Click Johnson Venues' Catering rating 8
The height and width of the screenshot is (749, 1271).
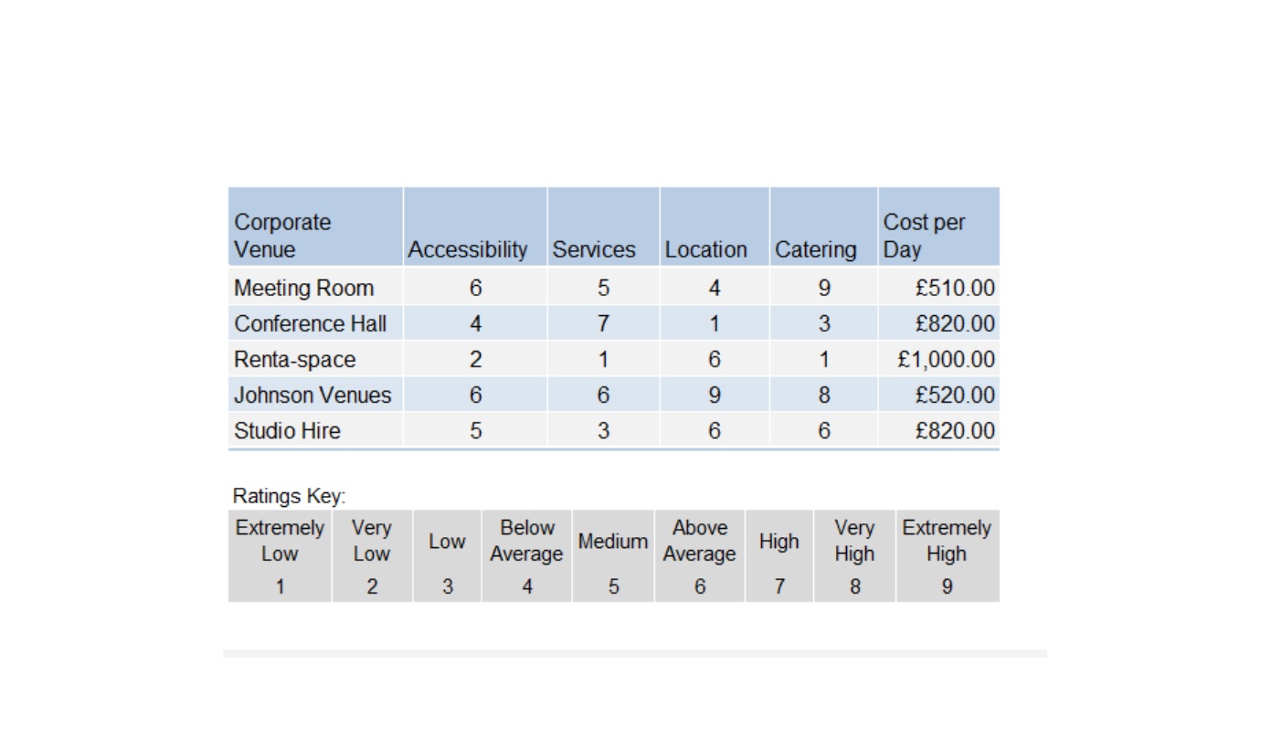pos(824,395)
